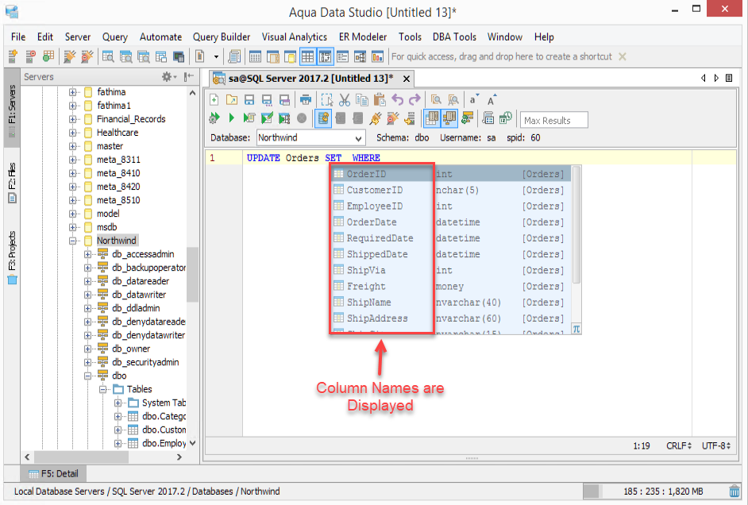The image size is (748, 505).
Task: Click the Redo arrow icon
Action: [414, 100]
